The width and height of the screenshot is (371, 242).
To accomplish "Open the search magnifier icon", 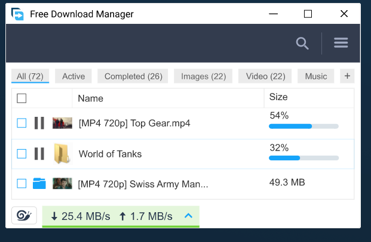I will coord(302,43).
